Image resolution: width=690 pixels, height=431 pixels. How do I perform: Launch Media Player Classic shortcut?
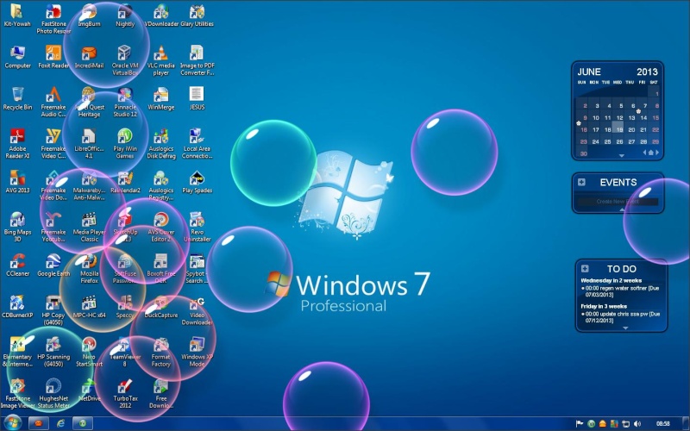point(90,227)
